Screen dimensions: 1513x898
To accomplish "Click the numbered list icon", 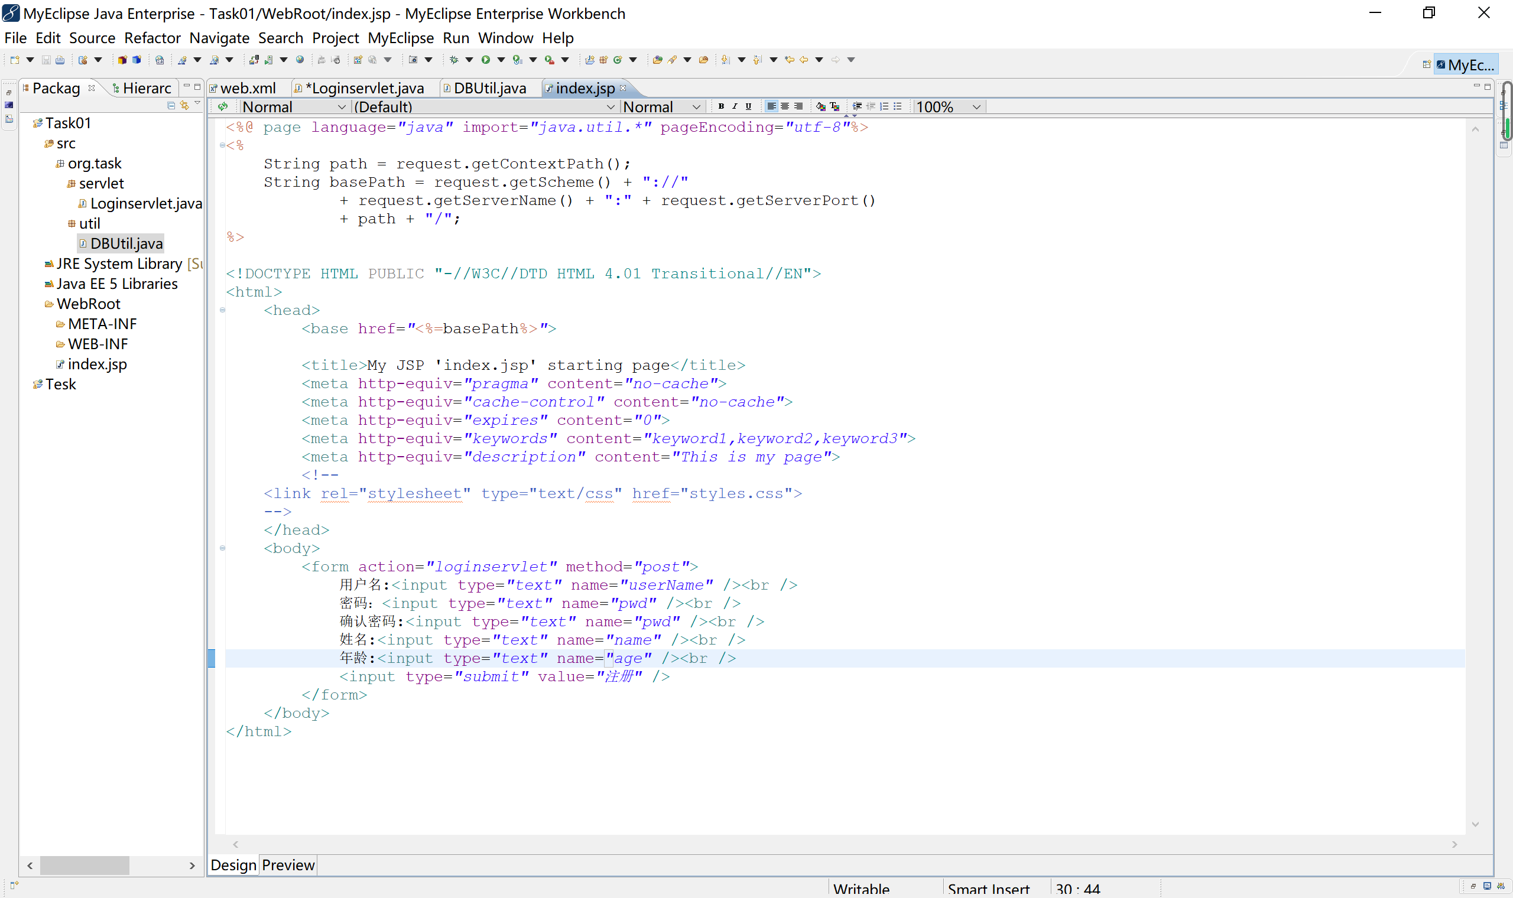I will 884,106.
